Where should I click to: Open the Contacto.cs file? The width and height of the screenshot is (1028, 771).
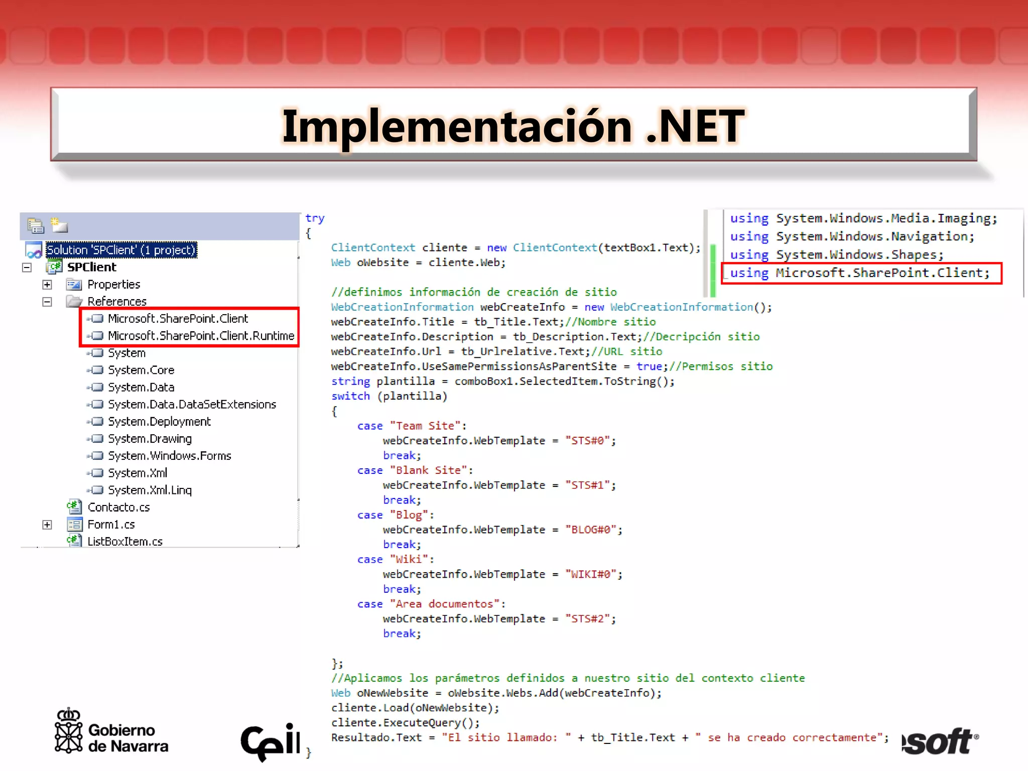pyautogui.click(x=118, y=507)
